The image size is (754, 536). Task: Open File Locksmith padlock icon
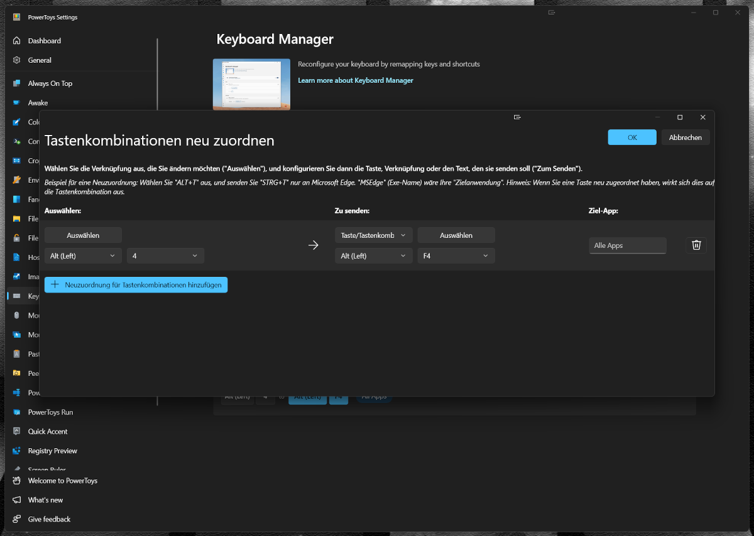click(17, 239)
